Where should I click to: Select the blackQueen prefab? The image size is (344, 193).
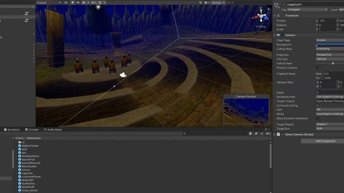click(x=27, y=166)
